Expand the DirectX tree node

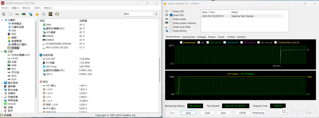2,104
